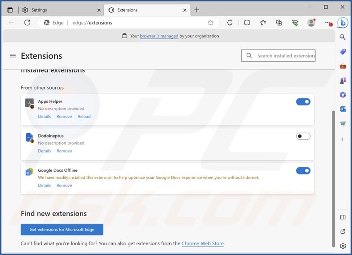Open the Chrome Web Store link
This screenshot has width=352, height=255.
pyautogui.click(x=202, y=243)
